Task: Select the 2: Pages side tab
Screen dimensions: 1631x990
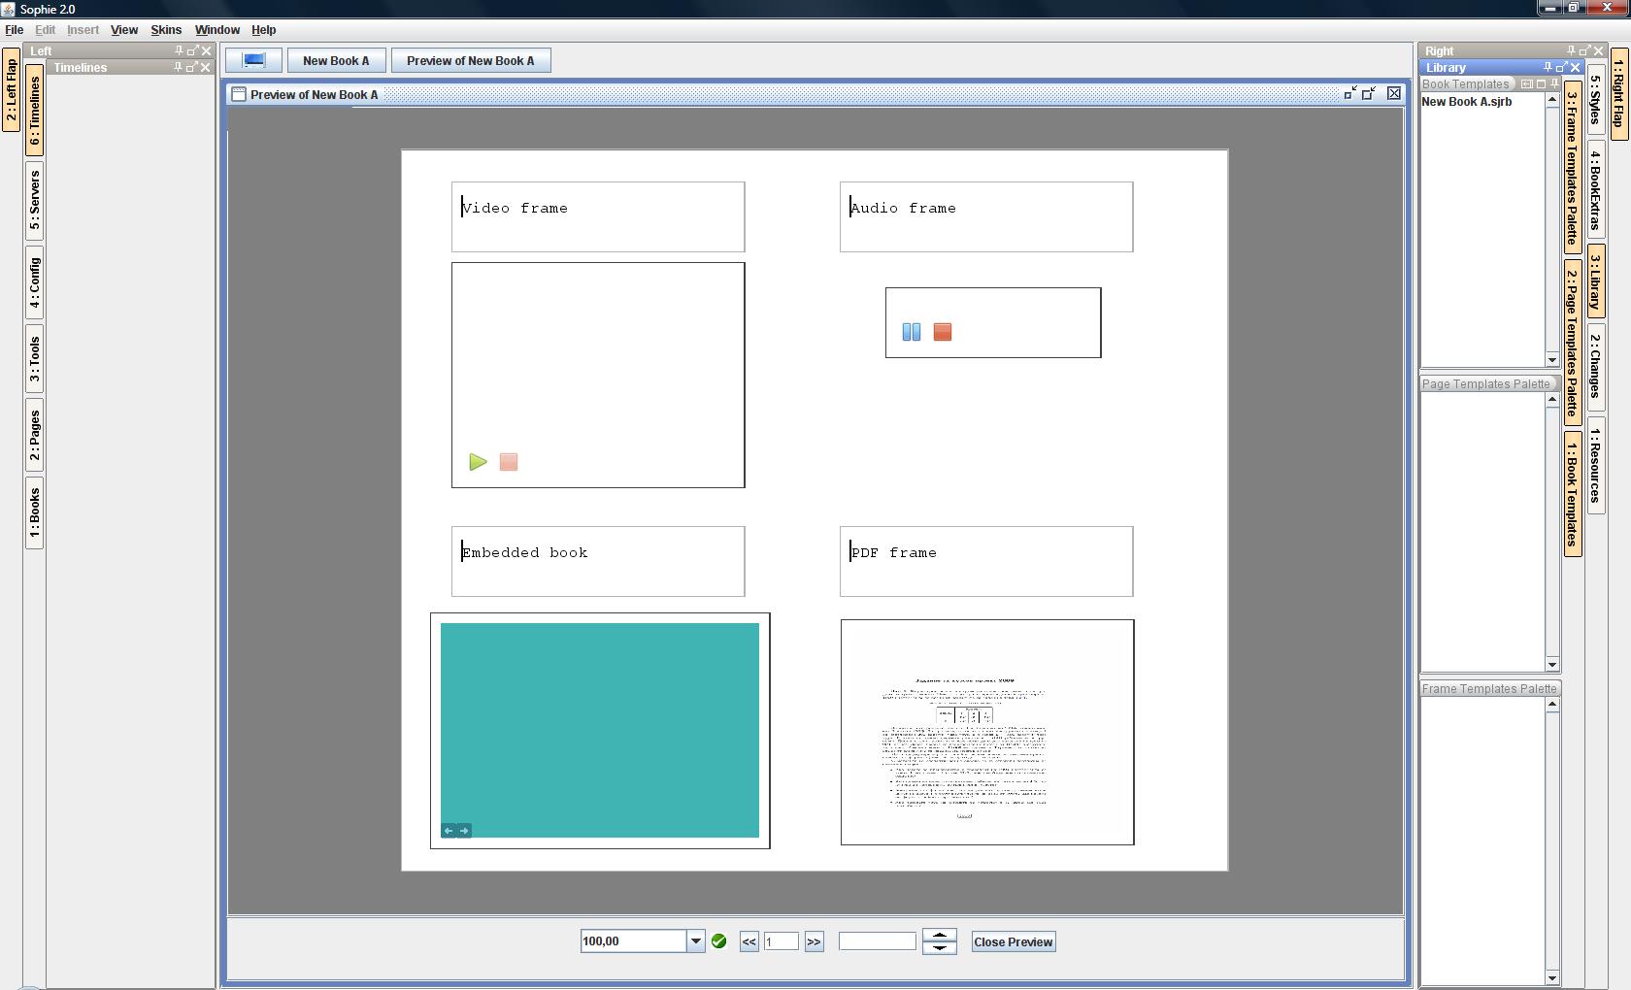Action: [35, 435]
